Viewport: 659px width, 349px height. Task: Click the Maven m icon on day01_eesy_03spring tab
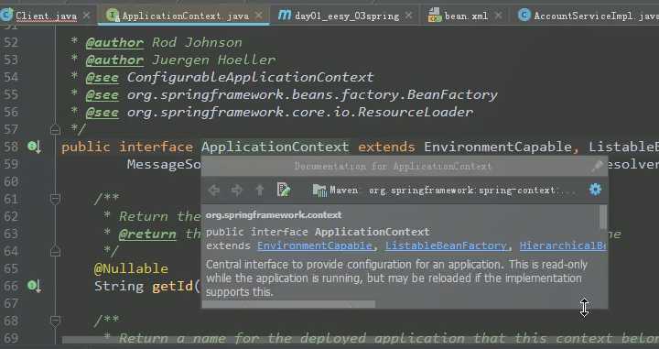(x=284, y=16)
